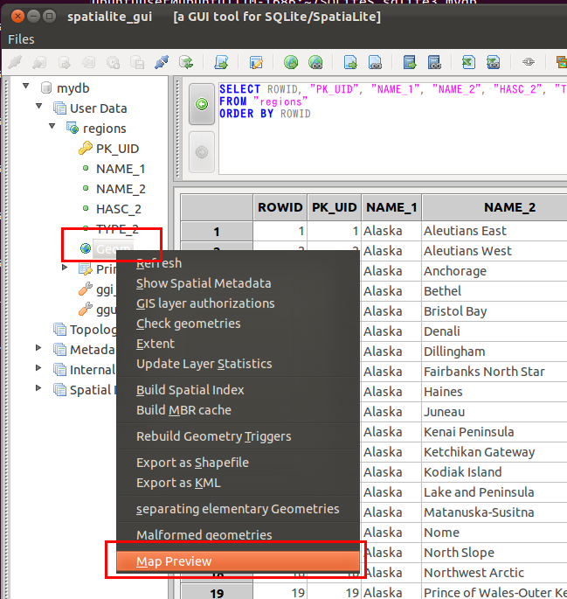Click the NAME_2 column header
The image size is (567, 599).
[494, 207]
